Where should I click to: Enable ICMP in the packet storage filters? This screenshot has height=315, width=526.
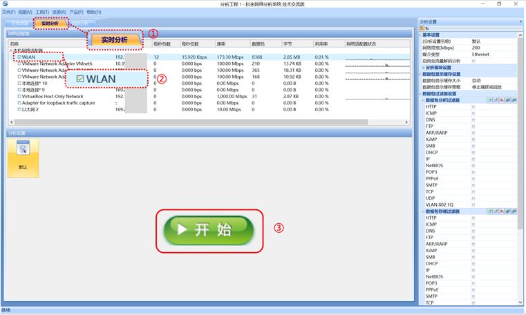click(473, 225)
